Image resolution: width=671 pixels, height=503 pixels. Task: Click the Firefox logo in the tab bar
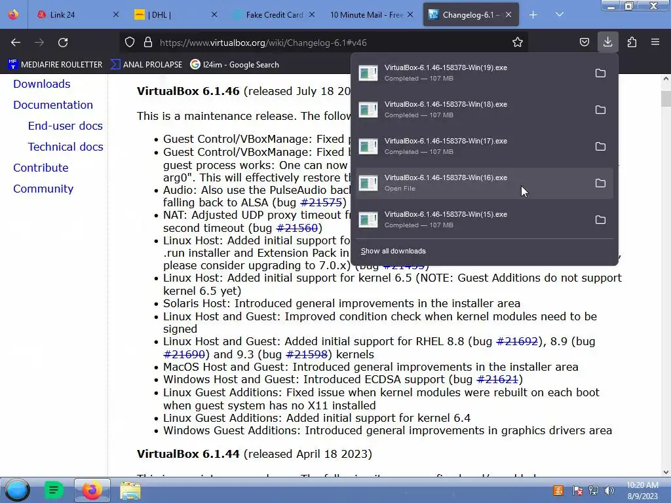[13, 14]
